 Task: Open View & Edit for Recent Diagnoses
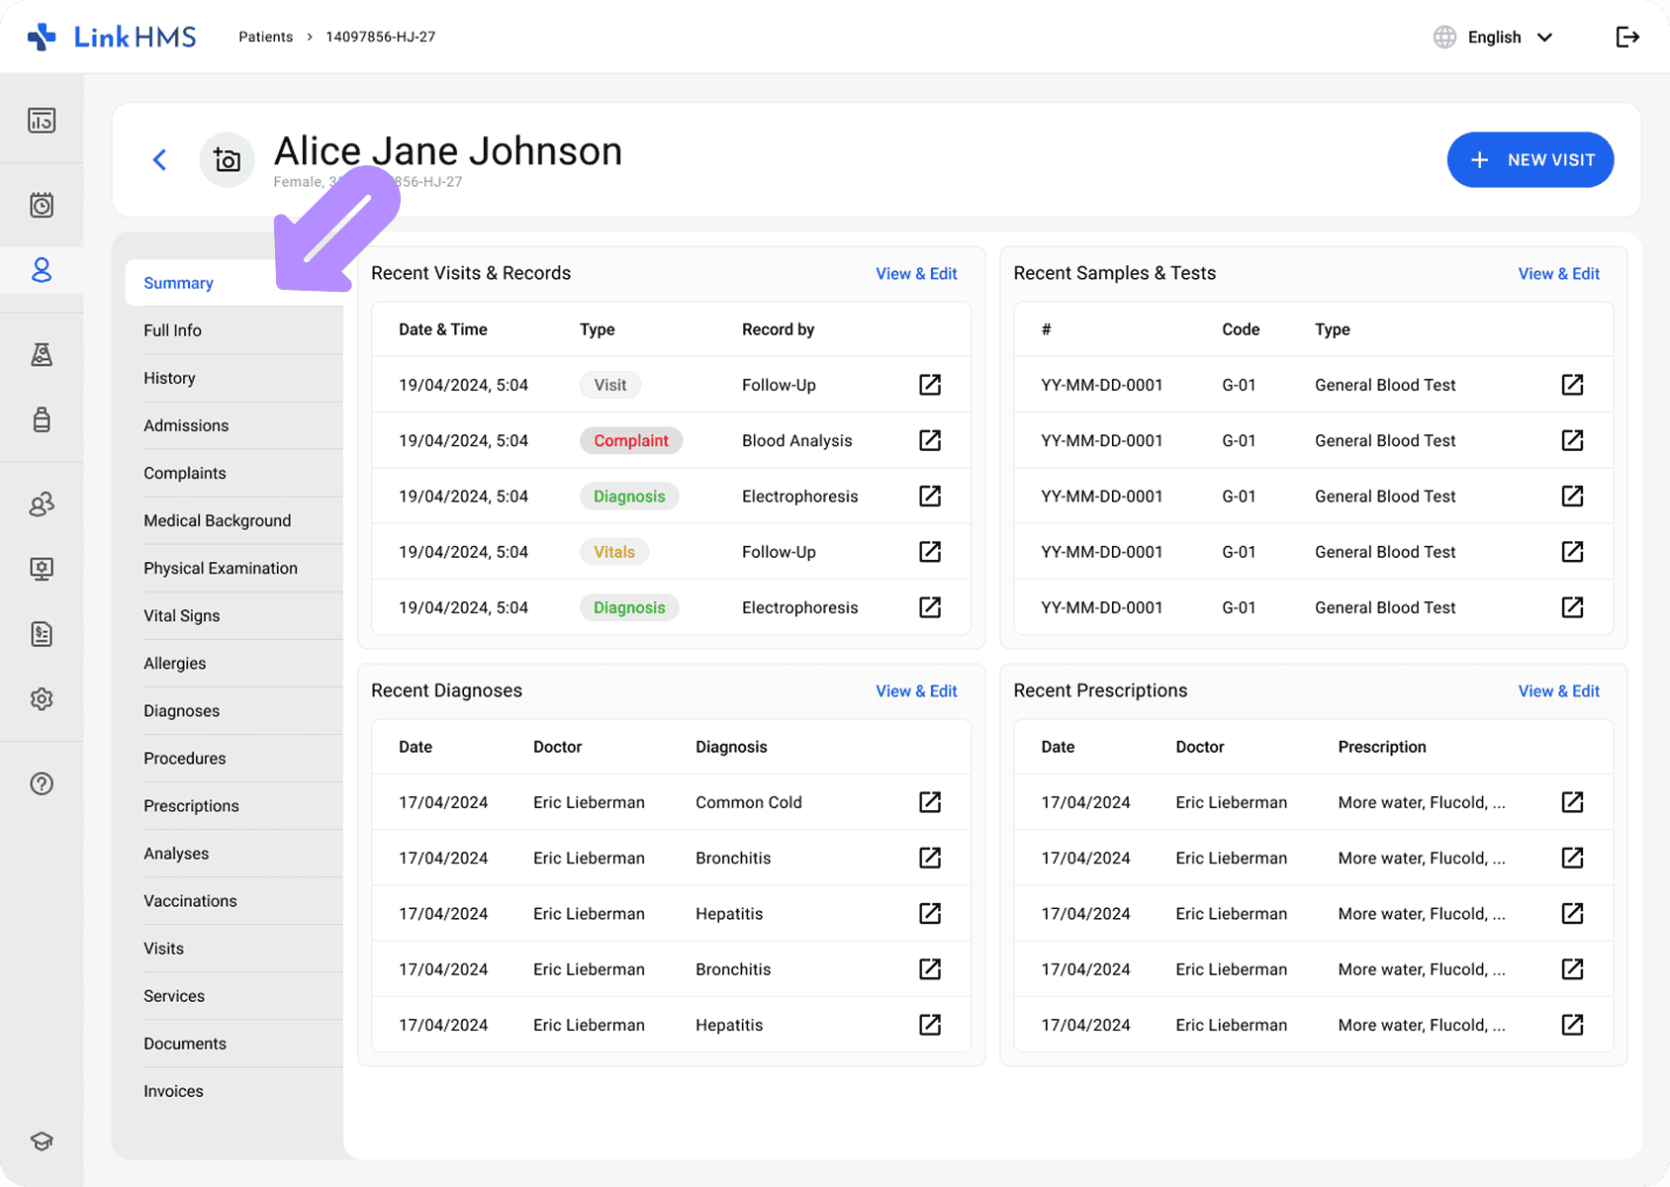pyautogui.click(x=916, y=690)
